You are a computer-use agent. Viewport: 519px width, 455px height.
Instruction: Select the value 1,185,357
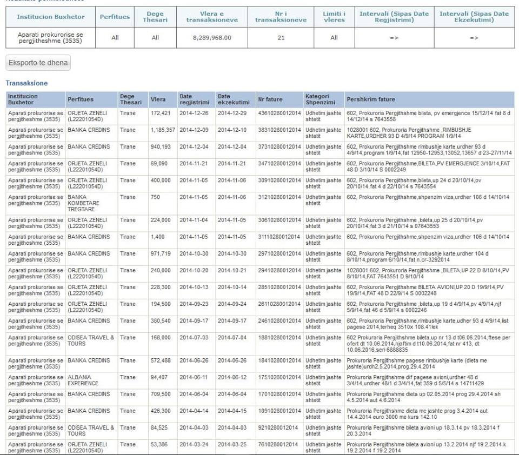pyautogui.click(x=163, y=130)
